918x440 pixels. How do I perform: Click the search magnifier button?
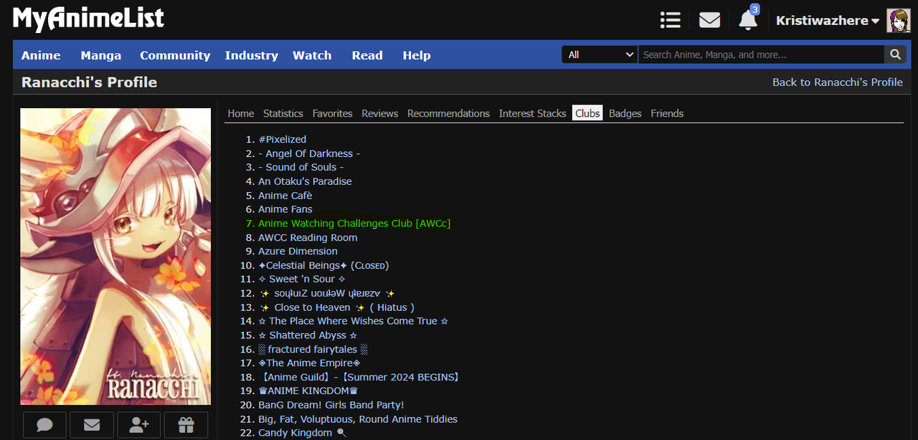[894, 54]
